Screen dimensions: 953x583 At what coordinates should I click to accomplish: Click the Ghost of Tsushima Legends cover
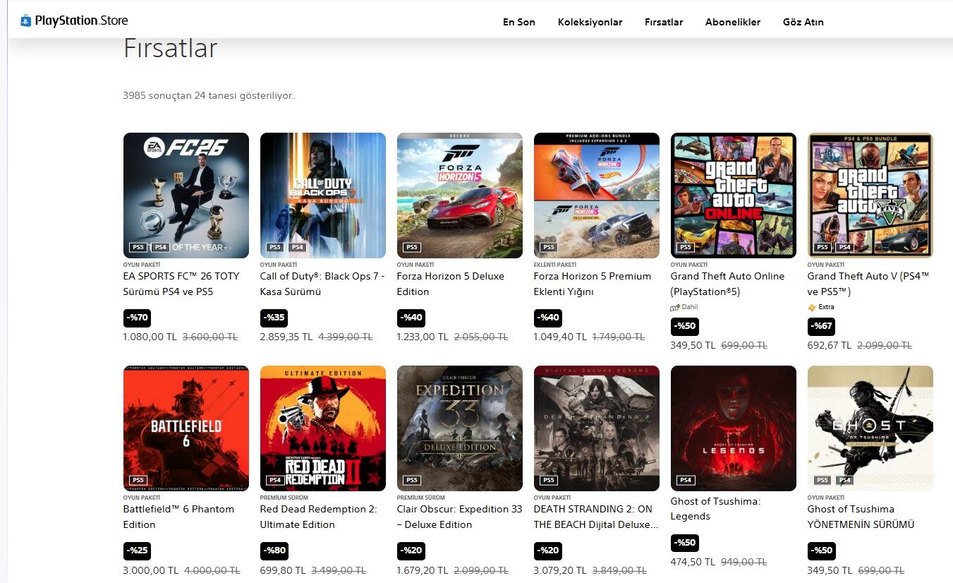pyautogui.click(x=733, y=428)
